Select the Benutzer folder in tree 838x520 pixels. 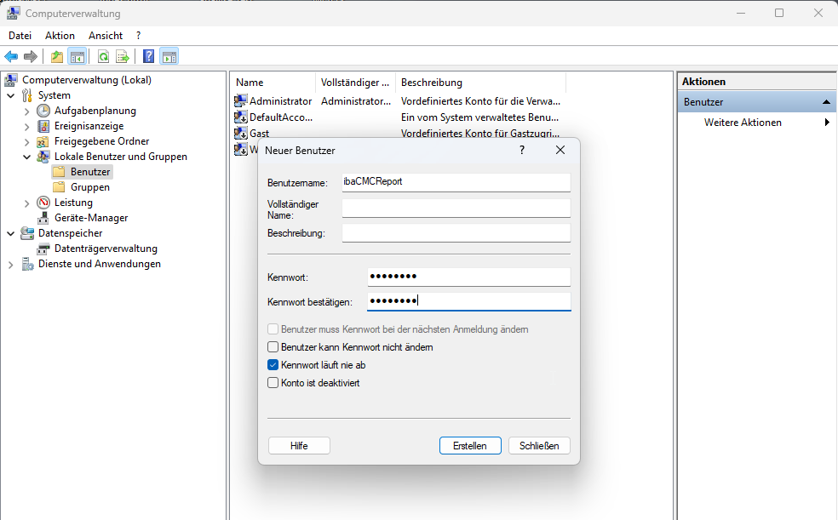coord(82,172)
